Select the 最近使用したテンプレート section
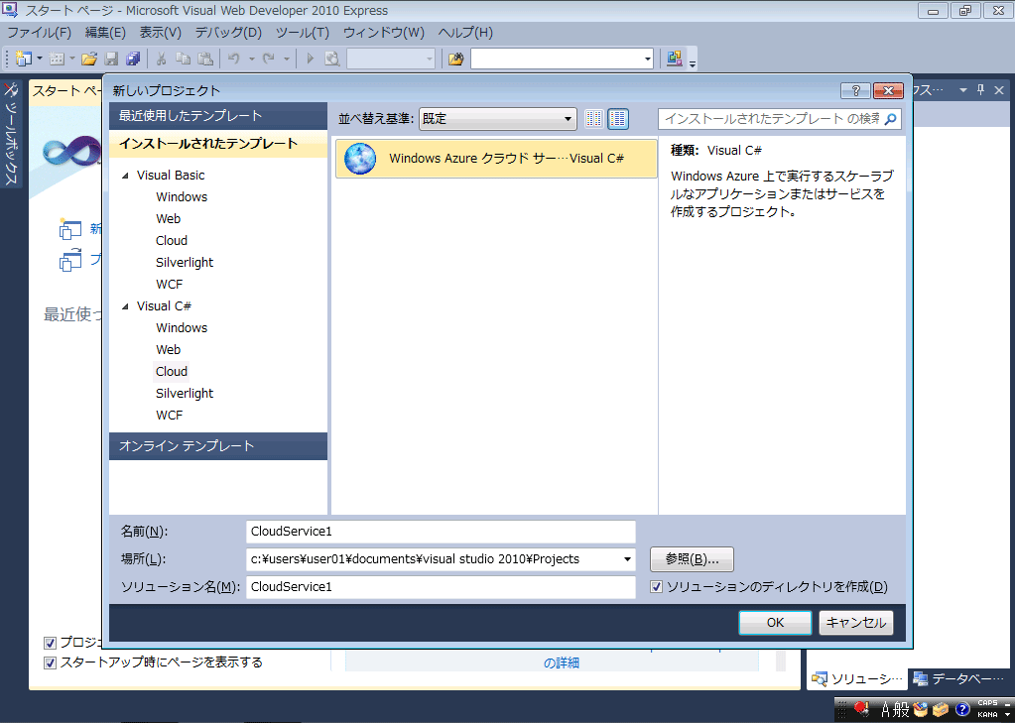 218,116
